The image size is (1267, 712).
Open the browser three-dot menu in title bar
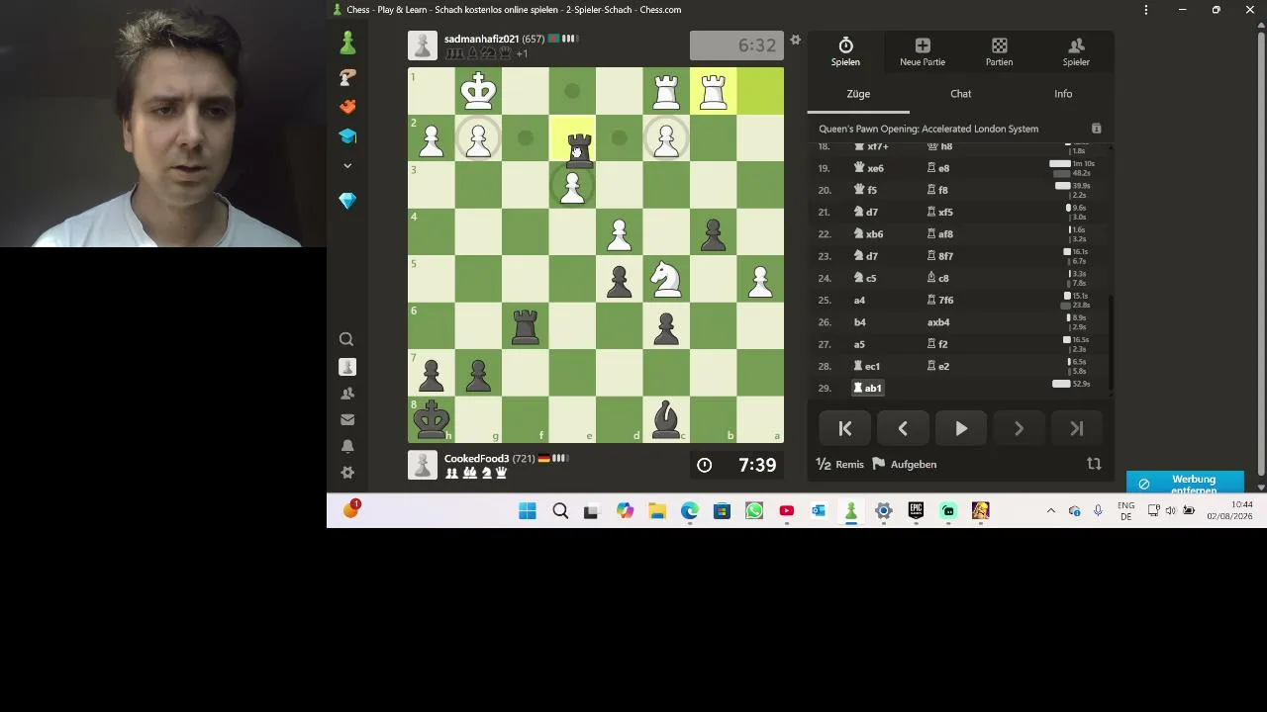coord(1146,10)
